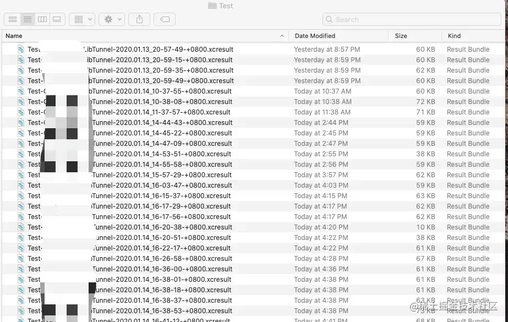The width and height of the screenshot is (508, 322).
Task: Click the icon of the 16-15-37 xcresult file
Action: point(21,196)
